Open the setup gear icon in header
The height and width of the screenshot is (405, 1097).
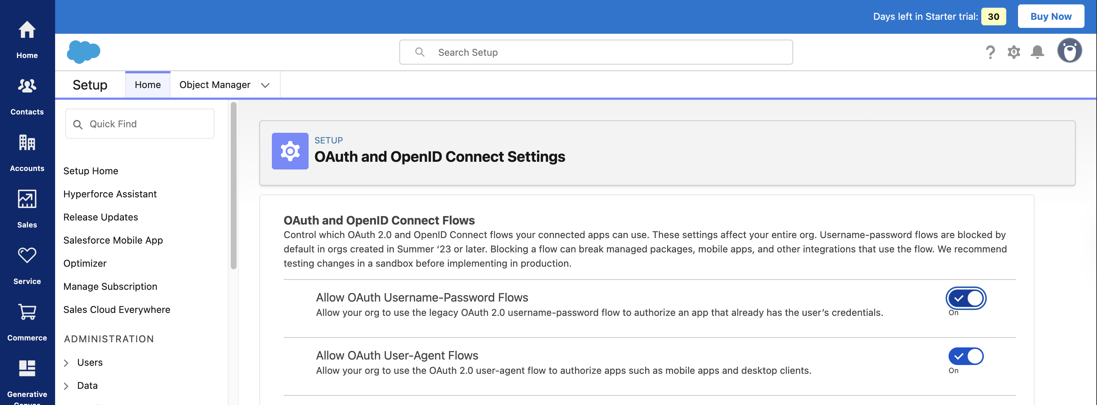pyautogui.click(x=1014, y=52)
